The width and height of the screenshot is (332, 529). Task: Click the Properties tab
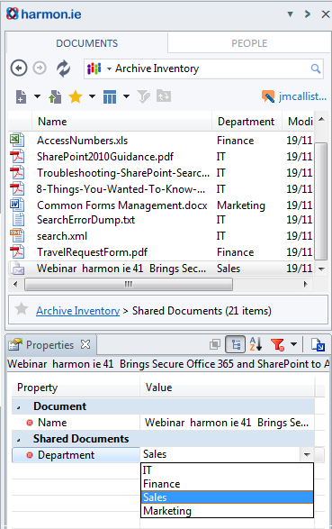coord(49,345)
